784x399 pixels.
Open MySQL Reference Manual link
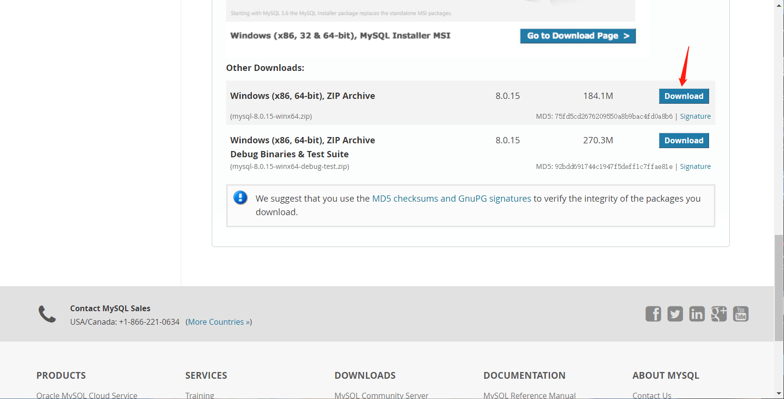tap(529, 395)
